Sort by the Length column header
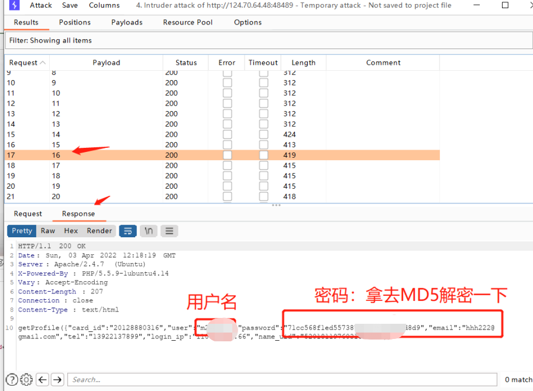The height and width of the screenshot is (391, 533). tap(304, 63)
